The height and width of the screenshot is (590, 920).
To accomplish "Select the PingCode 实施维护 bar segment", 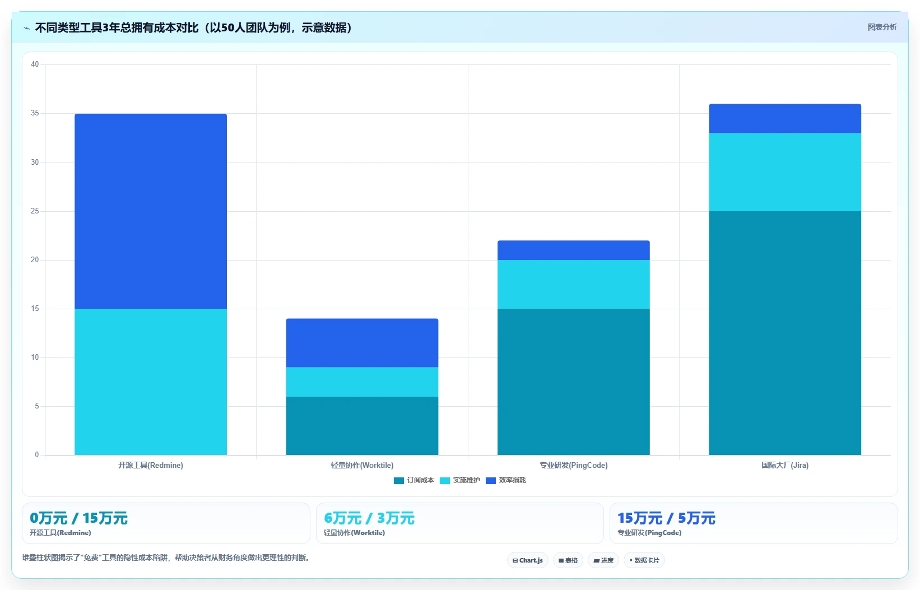I will tap(574, 285).
